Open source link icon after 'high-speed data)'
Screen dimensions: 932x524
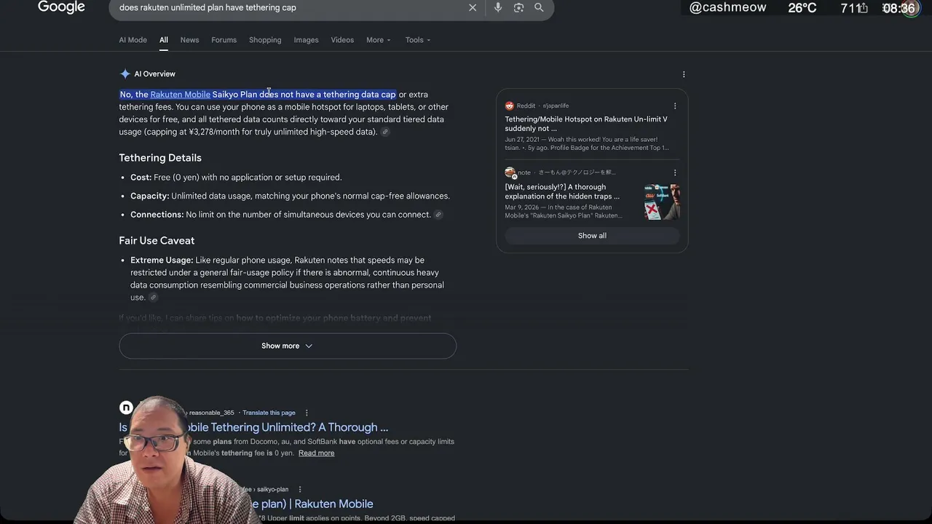point(385,132)
